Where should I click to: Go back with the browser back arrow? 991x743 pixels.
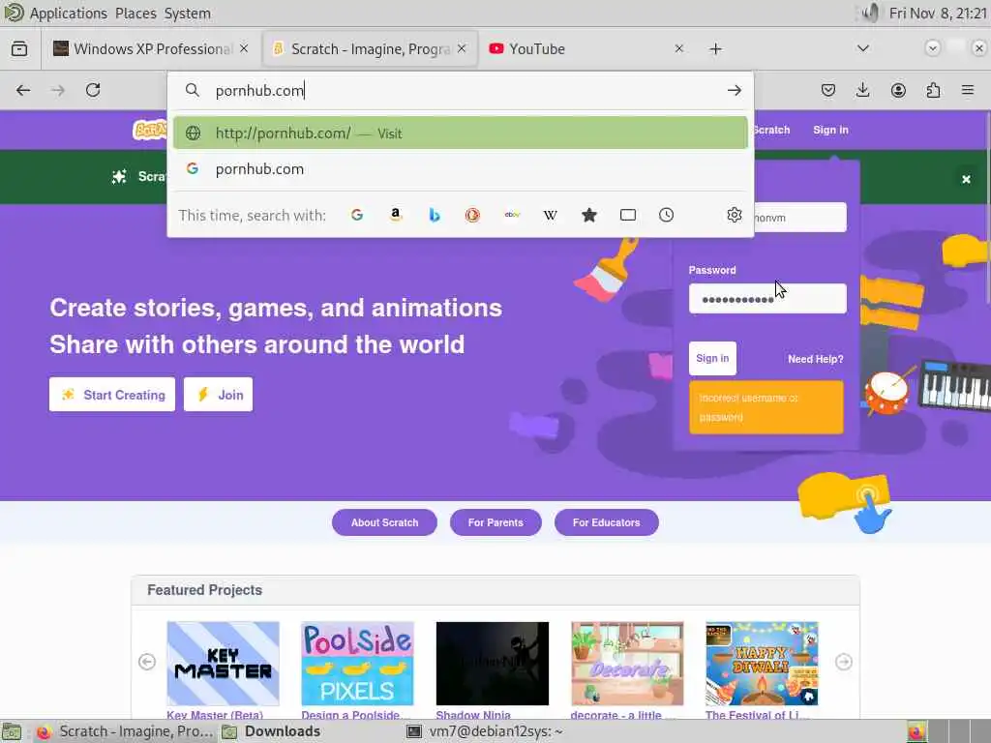[23, 90]
